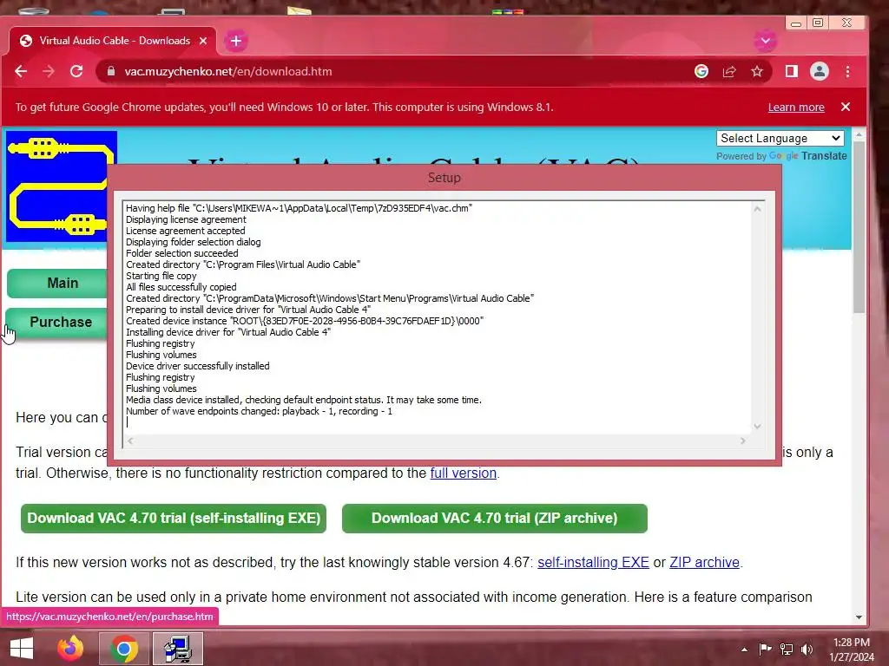Minimize the Chrome window
Image resolution: width=889 pixels, height=666 pixels.
[796, 23]
